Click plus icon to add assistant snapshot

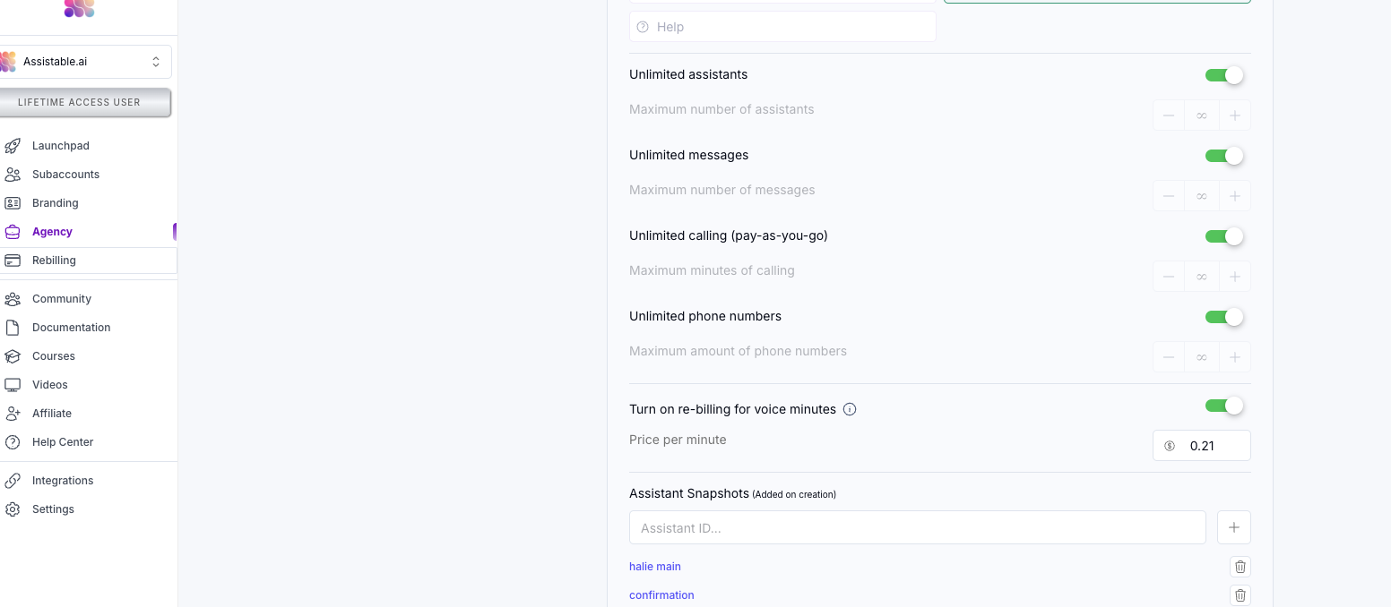tap(1234, 527)
